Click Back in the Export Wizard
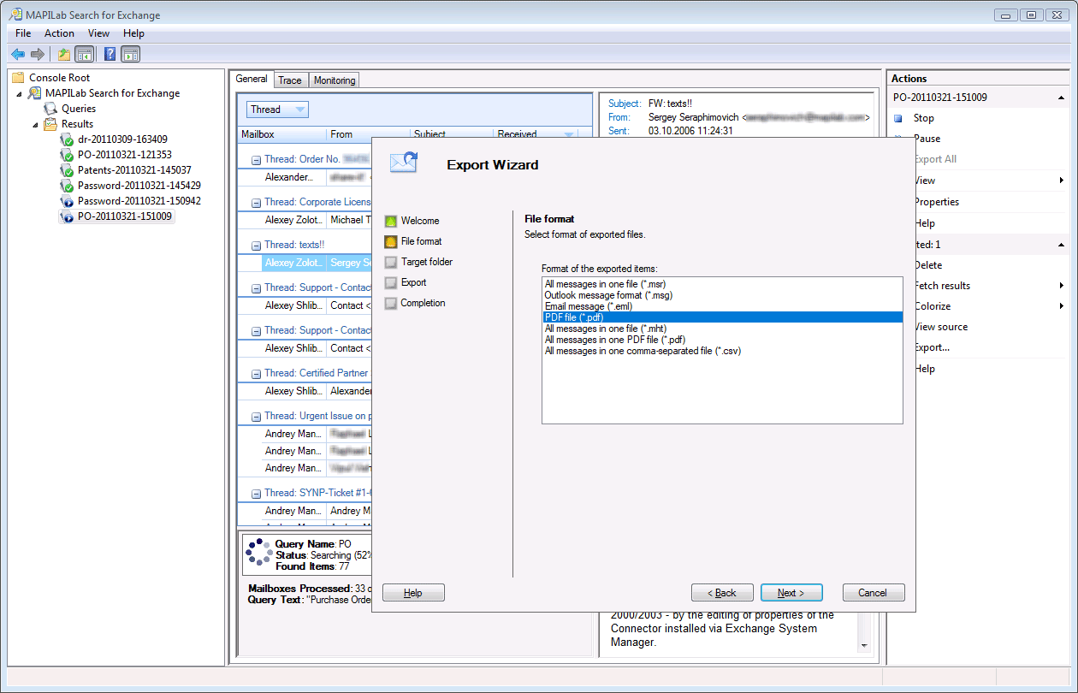 [722, 593]
